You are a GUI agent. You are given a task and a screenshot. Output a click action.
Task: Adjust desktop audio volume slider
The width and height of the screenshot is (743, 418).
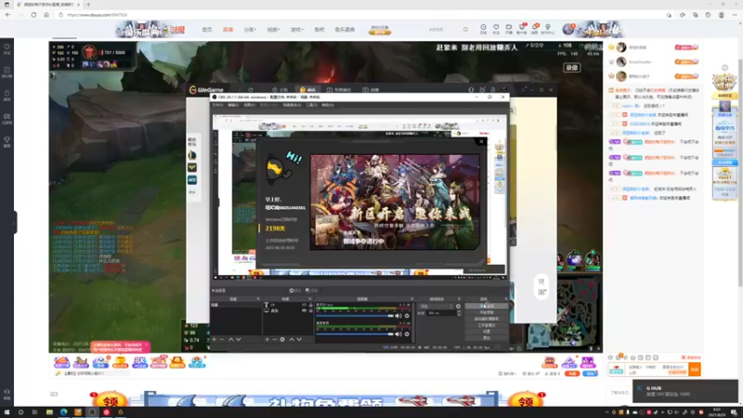click(355, 334)
